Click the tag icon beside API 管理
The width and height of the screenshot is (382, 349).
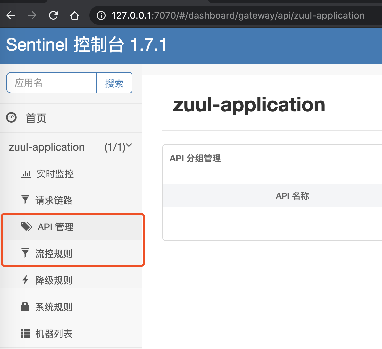[26, 226]
